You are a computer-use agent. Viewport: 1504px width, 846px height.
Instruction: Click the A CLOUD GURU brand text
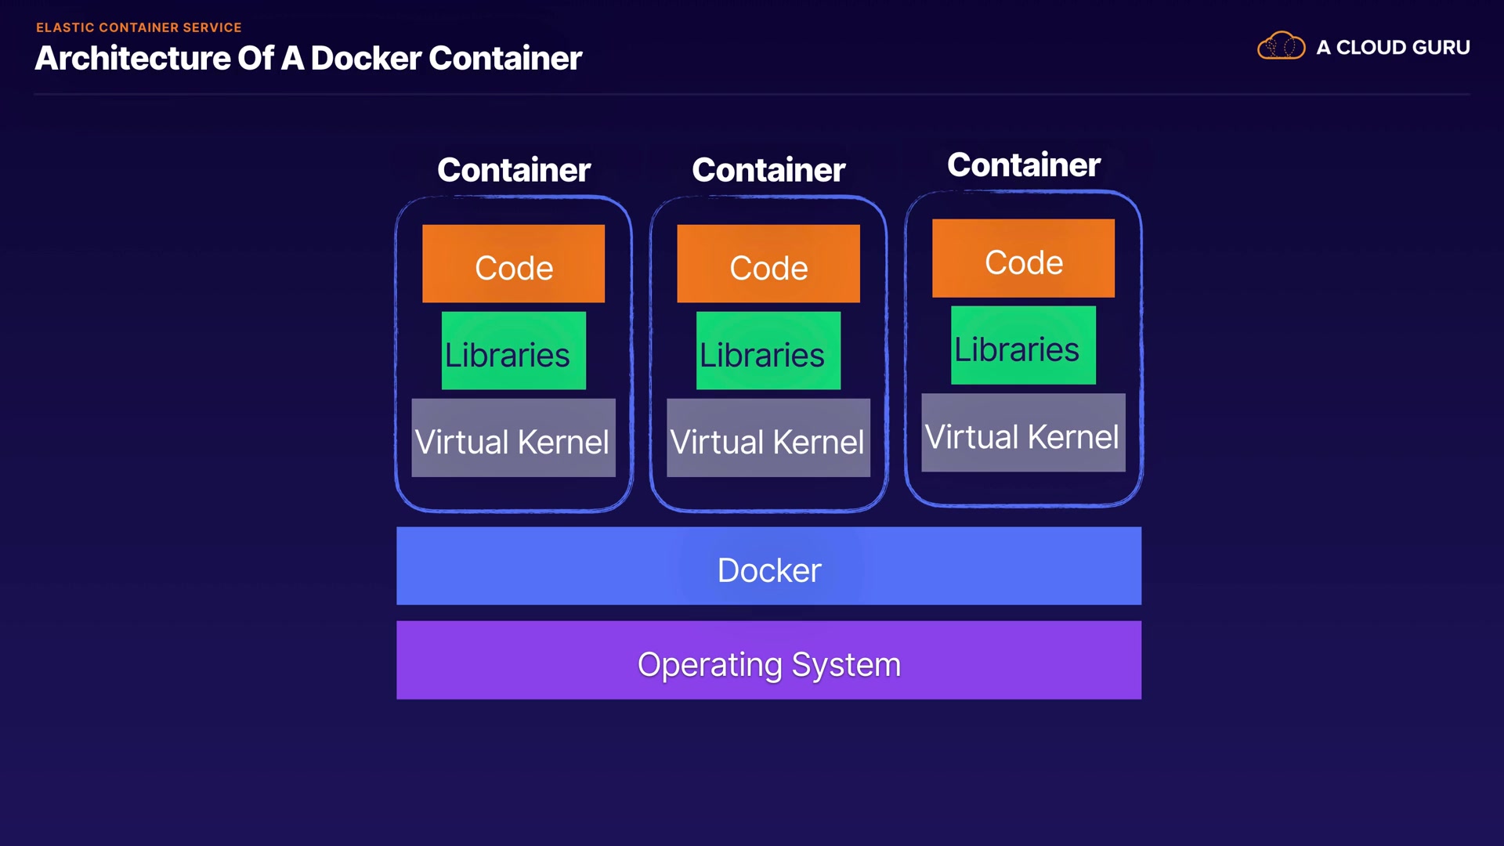pyautogui.click(x=1393, y=48)
